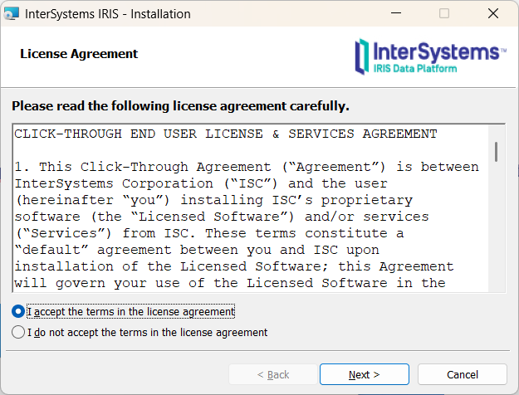Choose the do not accept radio button

tap(18, 333)
